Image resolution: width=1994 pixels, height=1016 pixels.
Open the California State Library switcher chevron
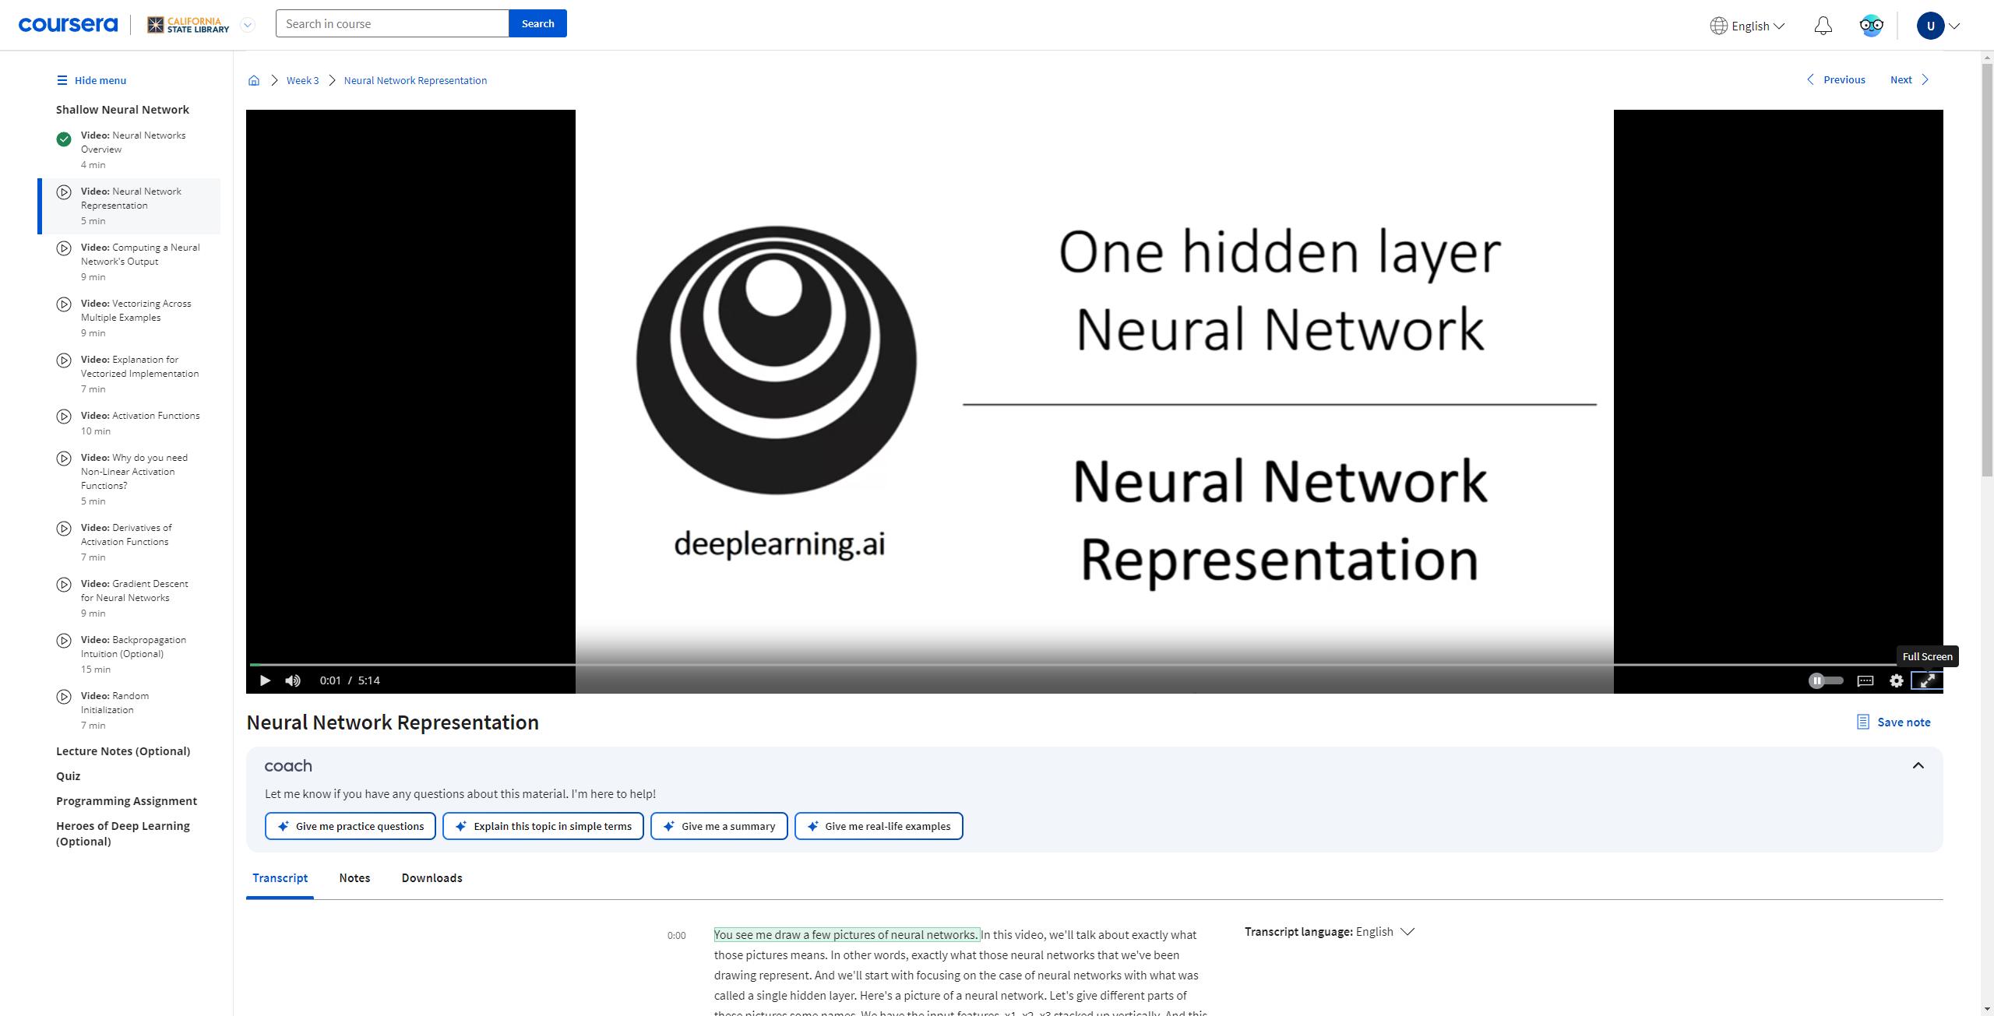pyautogui.click(x=247, y=24)
